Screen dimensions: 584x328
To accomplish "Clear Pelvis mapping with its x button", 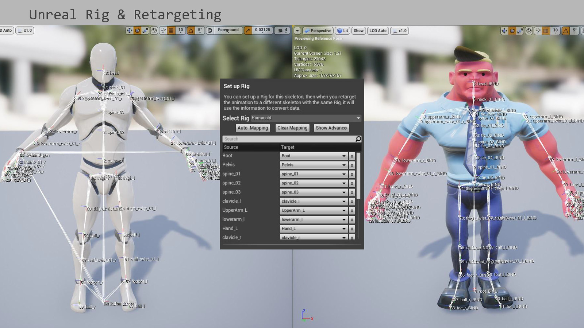I will point(352,165).
